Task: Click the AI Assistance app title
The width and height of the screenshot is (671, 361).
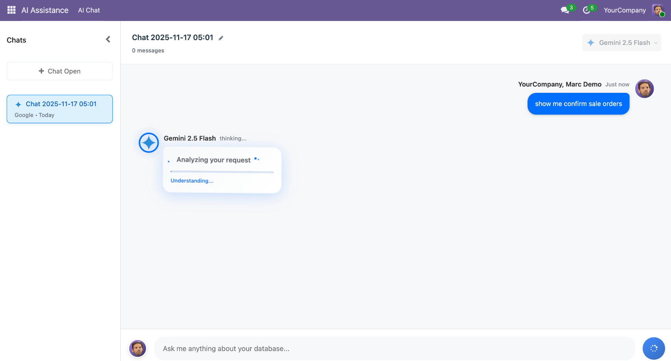Action: coord(45,10)
